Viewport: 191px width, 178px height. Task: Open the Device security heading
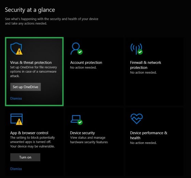tap(82, 133)
